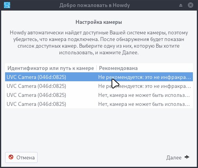Image resolution: width=198 pixels, height=168 pixels.
Task: Select the highlighted first UVC Camera row
Action: point(99,77)
